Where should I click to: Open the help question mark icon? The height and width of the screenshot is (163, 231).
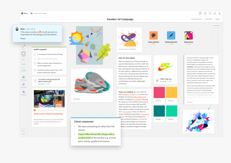click(205, 13)
